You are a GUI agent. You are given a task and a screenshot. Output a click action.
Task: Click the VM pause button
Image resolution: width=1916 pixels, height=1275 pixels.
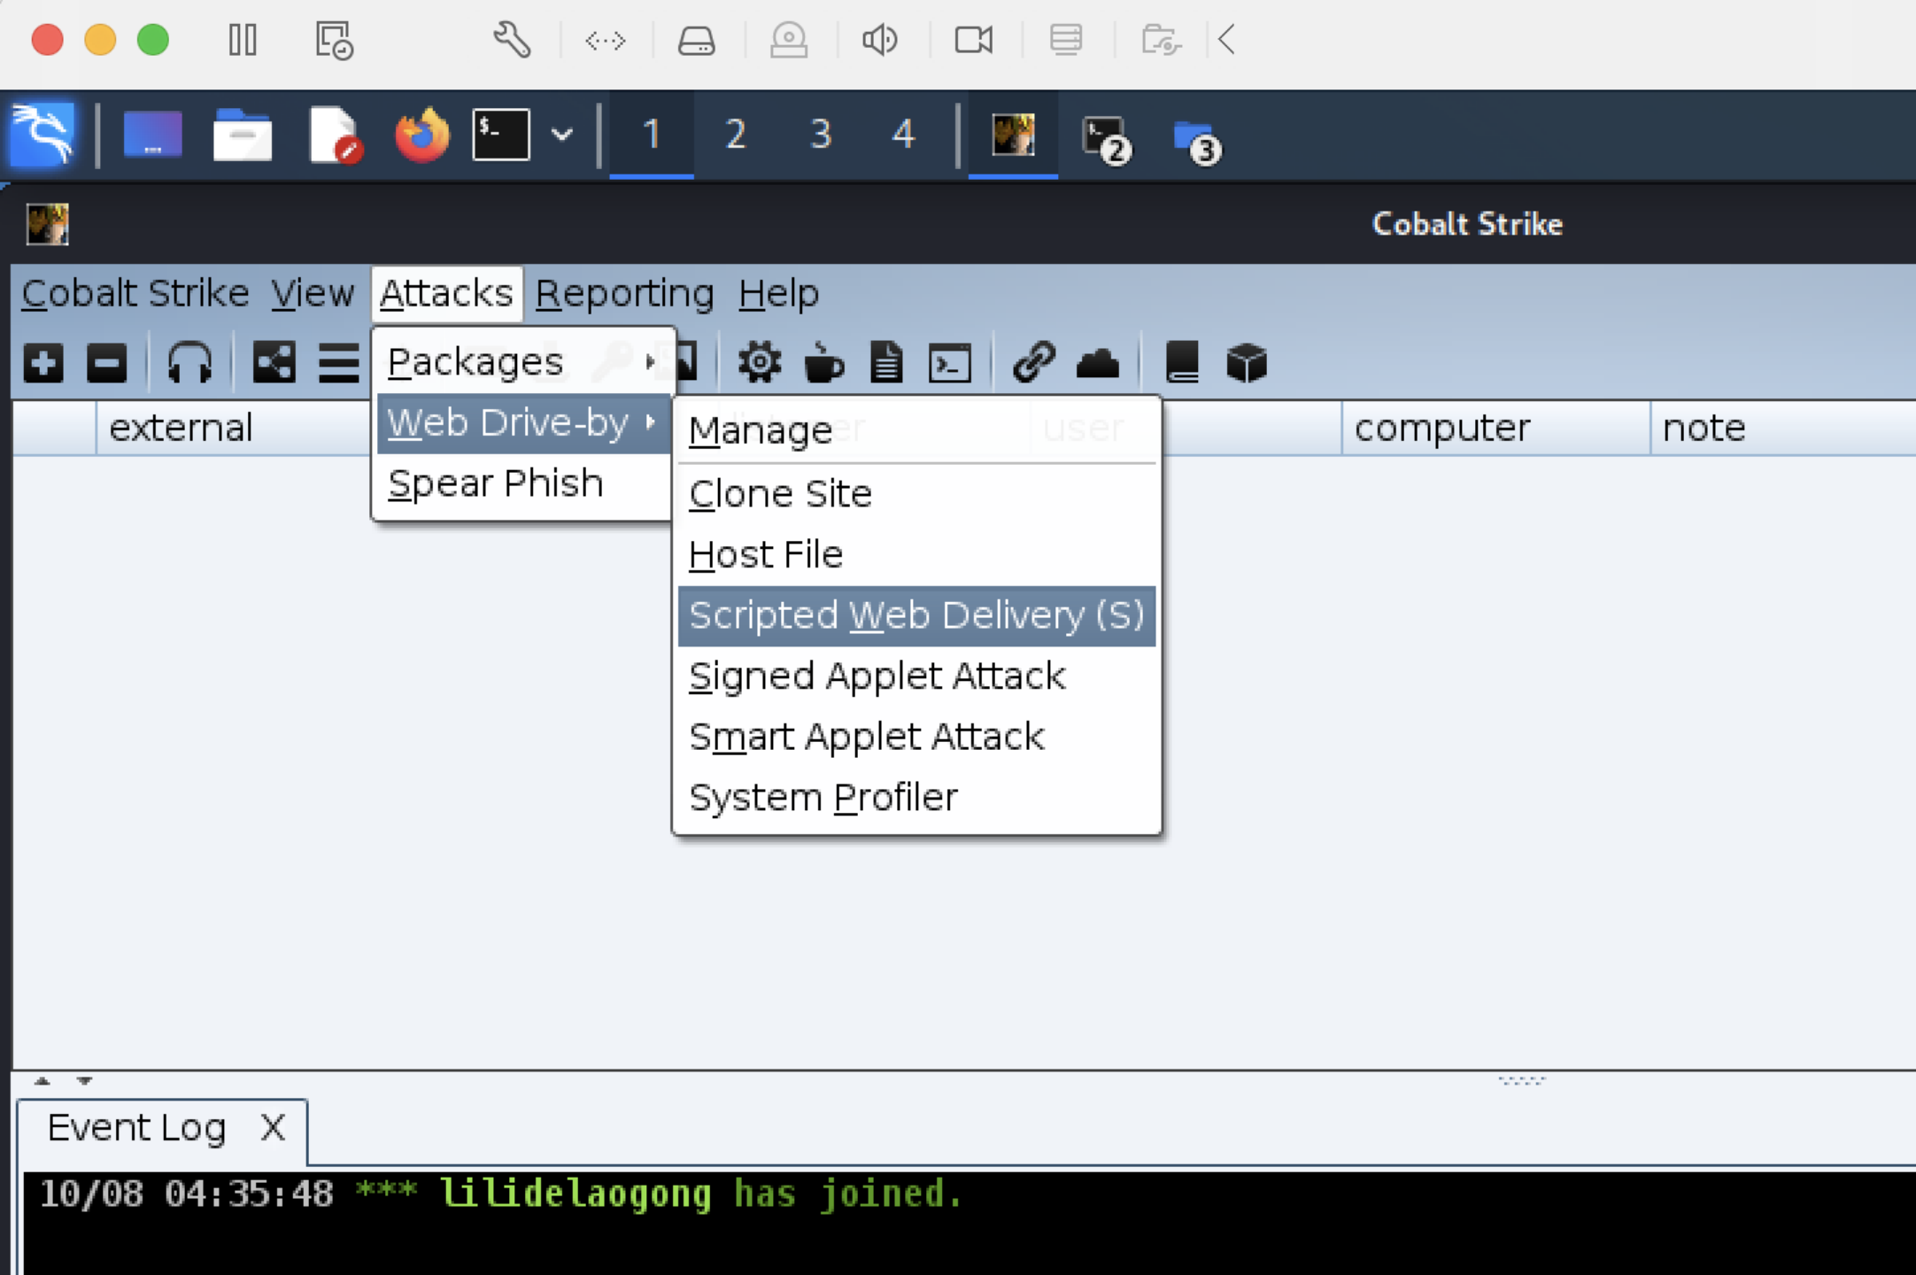click(x=243, y=40)
